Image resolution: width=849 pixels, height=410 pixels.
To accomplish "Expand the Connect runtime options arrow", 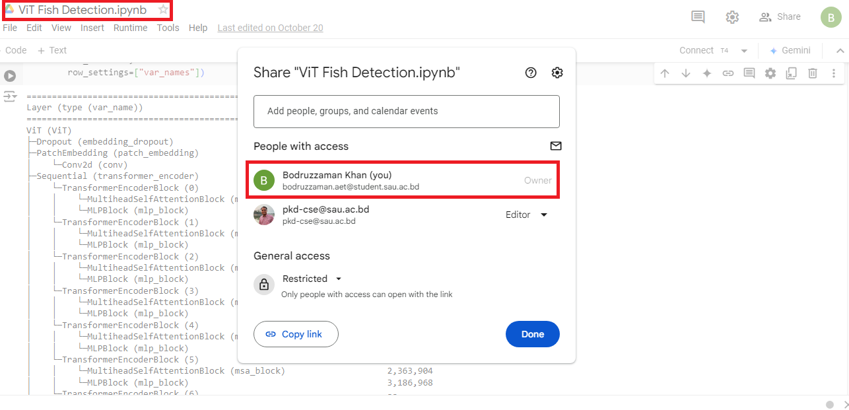I will (x=744, y=51).
